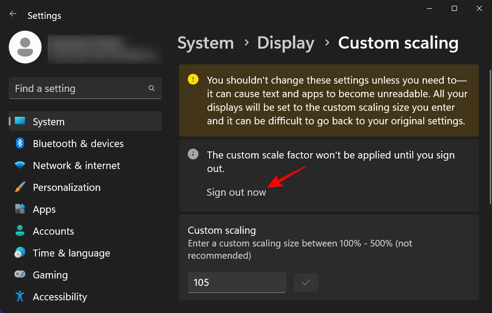Click the Apps icon in sidebar
492x313 pixels.
coord(20,209)
